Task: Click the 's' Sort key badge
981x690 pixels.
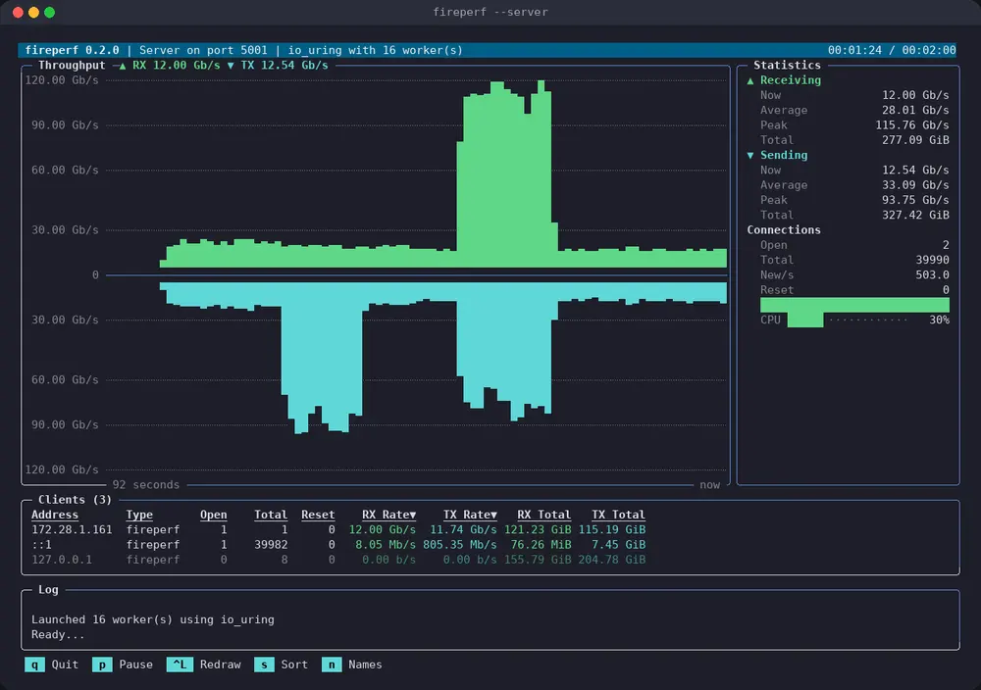Action: pos(264,665)
